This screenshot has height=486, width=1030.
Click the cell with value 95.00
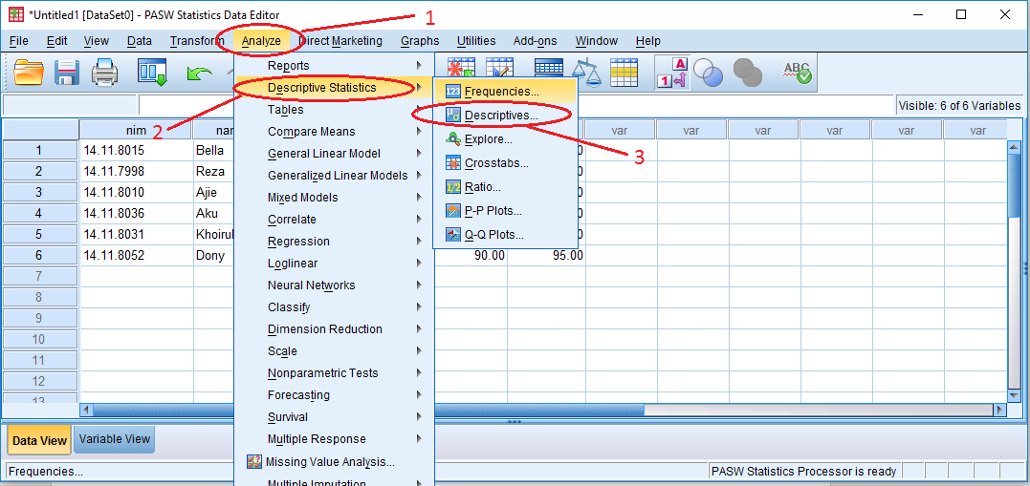(546, 255)
